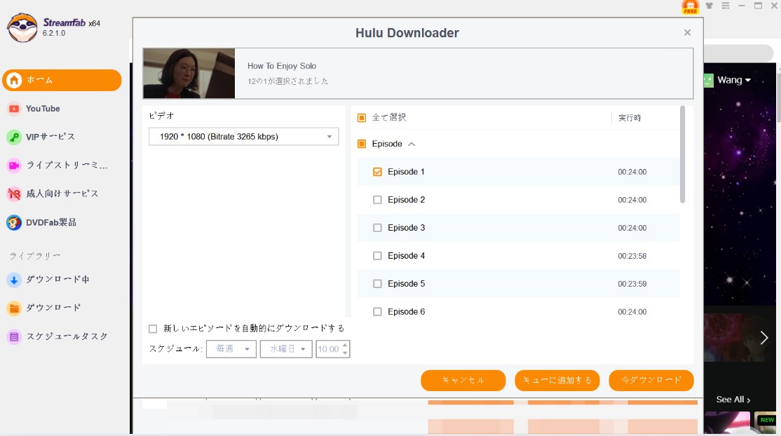The image size is (781, 436).
Task: Click the キャンセル button
Action: coord(463,380)
